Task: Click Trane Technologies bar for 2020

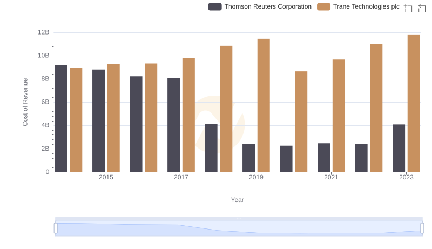Action: pos(301,122)
